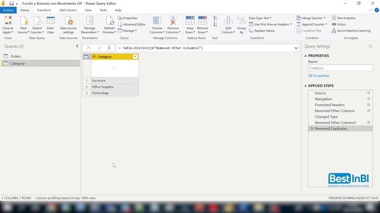
Task: Expand the formula bar
Action: tap(296, 48)
